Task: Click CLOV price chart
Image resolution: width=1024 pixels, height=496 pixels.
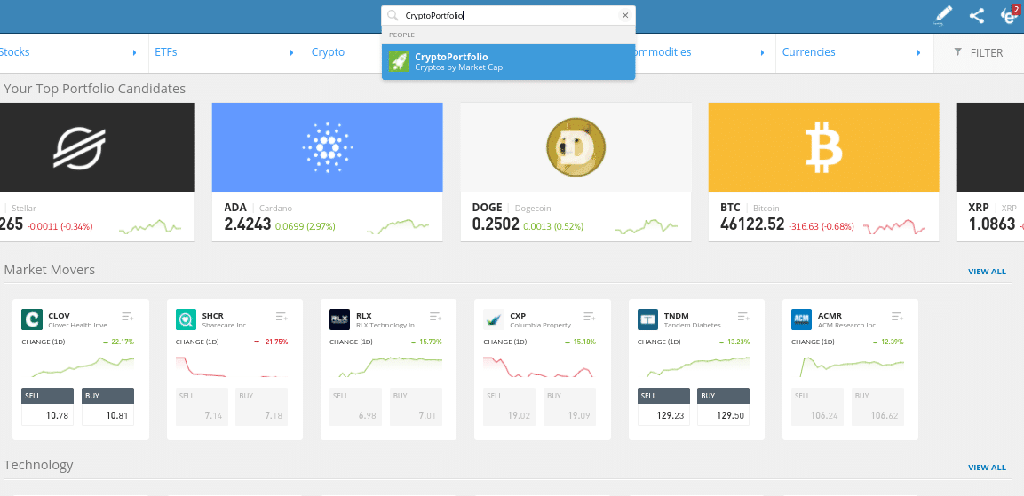Action: [83, 366]
